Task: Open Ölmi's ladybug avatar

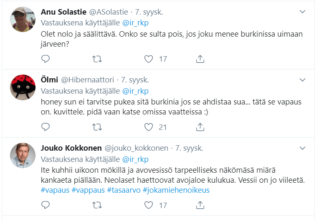Action: 23,87
